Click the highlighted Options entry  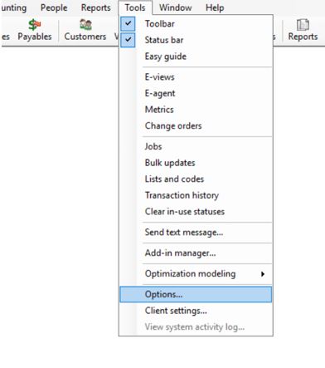click(196, 294)
